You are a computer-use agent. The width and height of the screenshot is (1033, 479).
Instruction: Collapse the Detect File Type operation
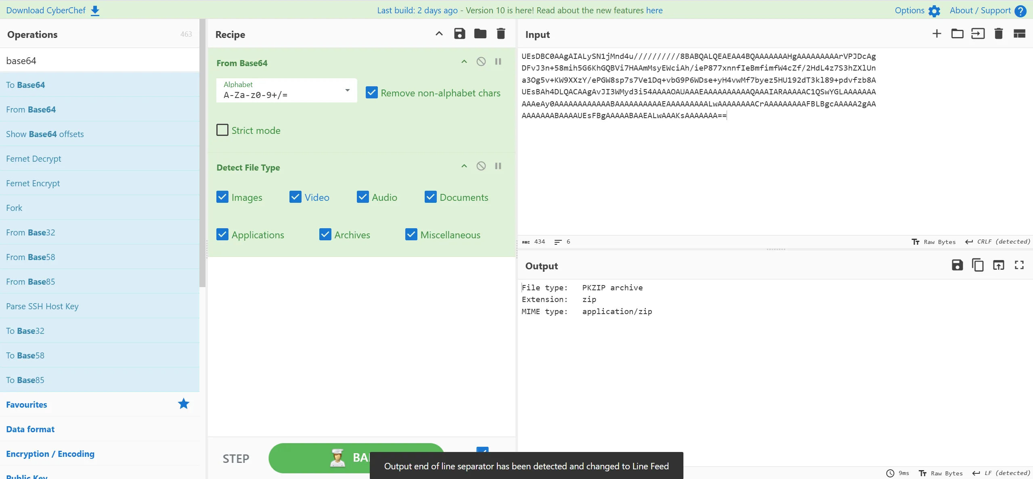point(464,166)
